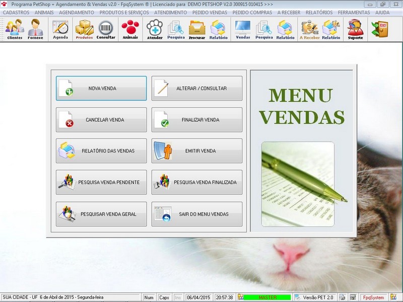Click SAIR DO MENU VENDAS button
The image size is (403, 302).
197,214
